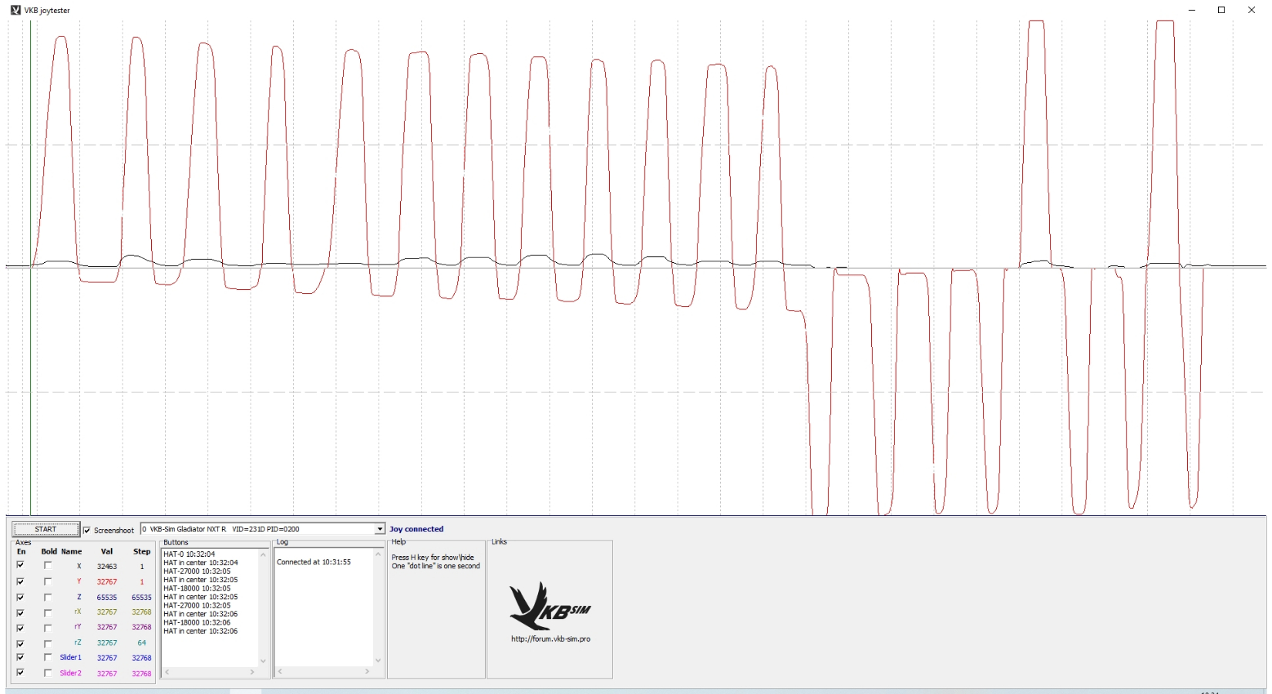Toggle the Screenshoot checkbox
The height and width of the screenshot is (694, 1272).
pyautogui.click(x=87, y=531)
